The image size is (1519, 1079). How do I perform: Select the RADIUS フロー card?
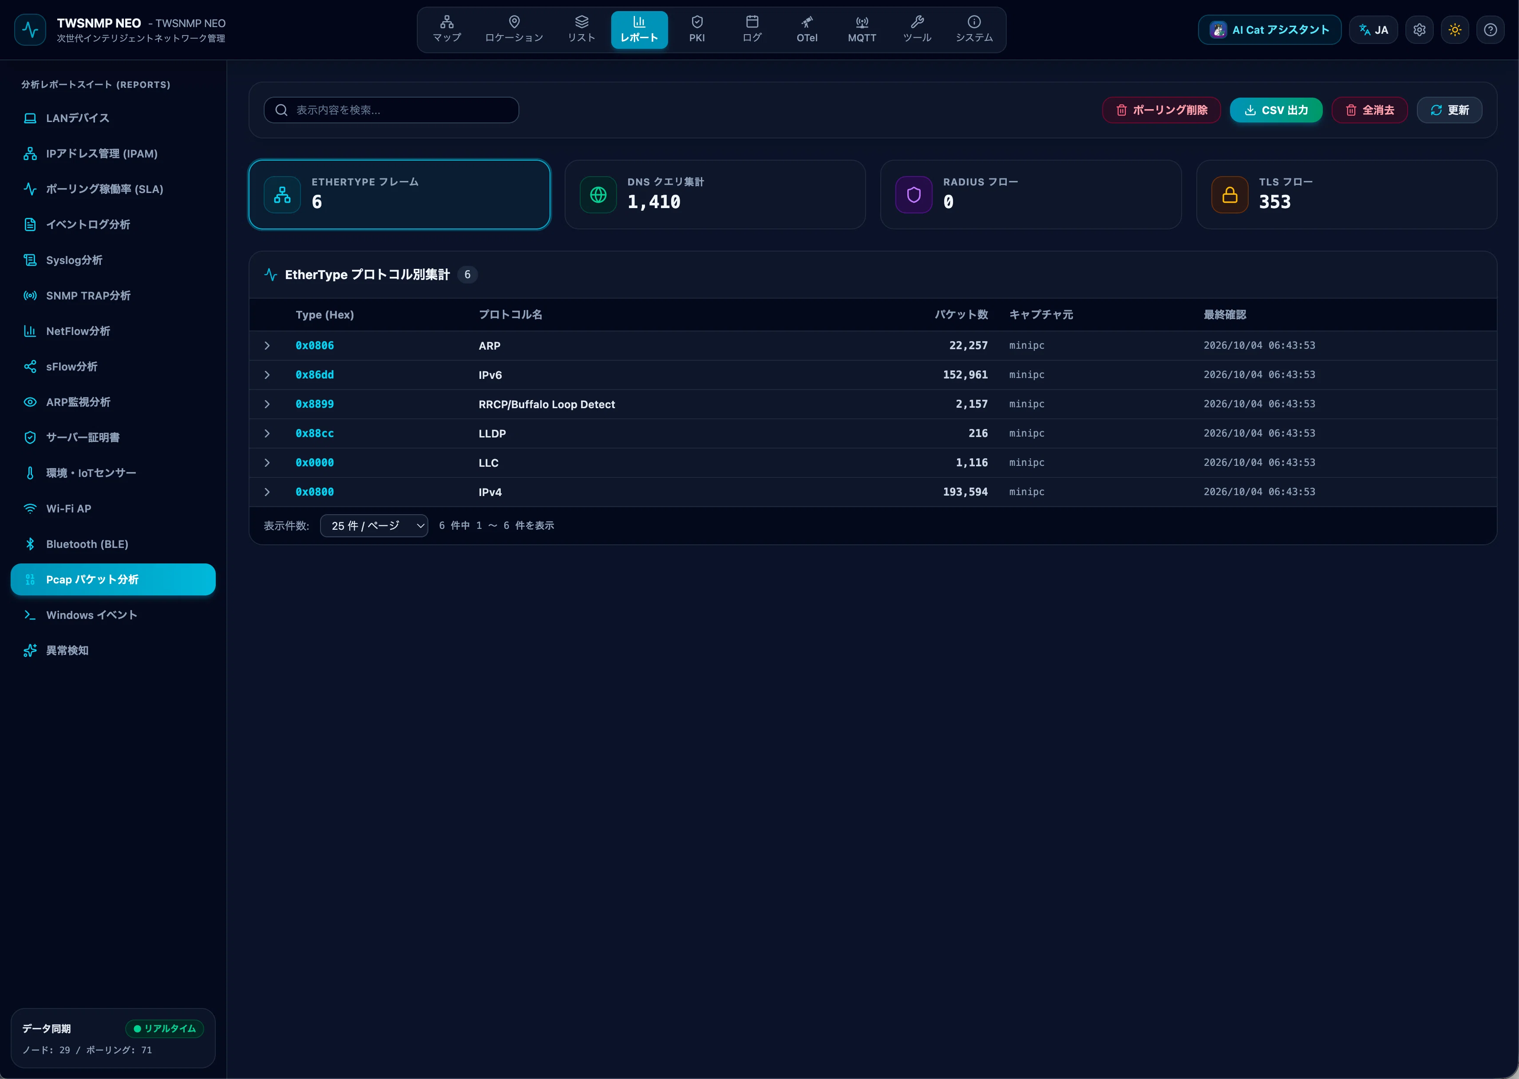1030,195
